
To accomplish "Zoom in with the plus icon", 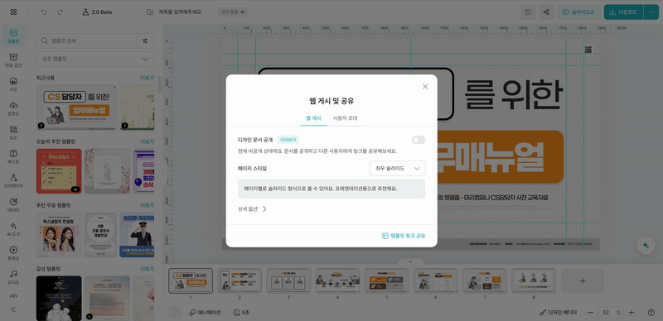I will [x=632, y=312].
